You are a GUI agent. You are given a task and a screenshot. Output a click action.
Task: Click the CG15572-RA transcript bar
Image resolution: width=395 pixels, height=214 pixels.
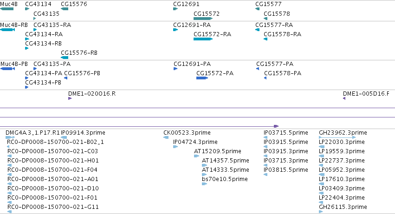tap(203, 39)
